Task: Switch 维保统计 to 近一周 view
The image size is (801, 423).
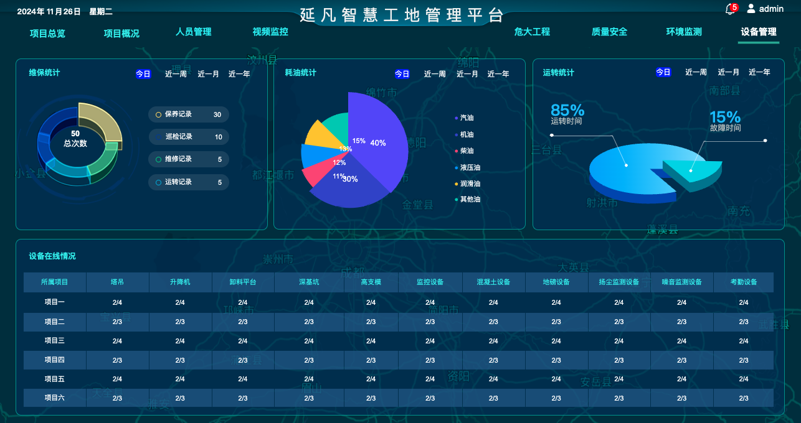Action: click(x=174, y=73)
